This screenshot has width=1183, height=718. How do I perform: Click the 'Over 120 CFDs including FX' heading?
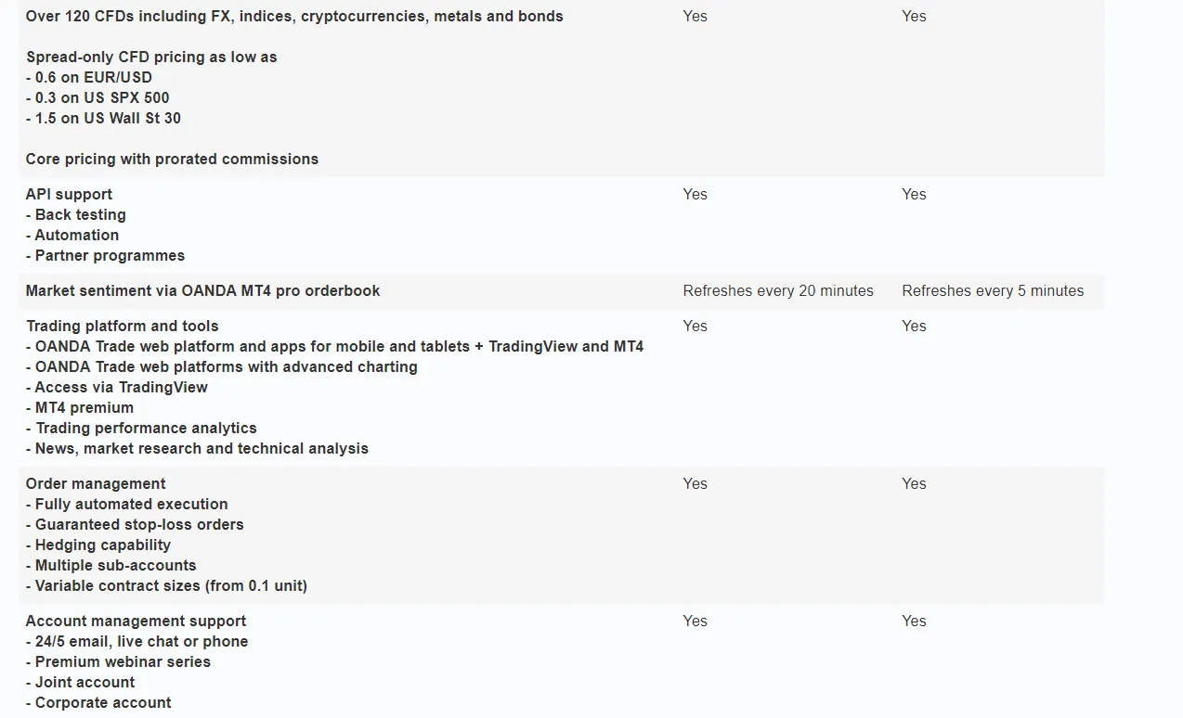pyautogui.click(x=294, y=16)
